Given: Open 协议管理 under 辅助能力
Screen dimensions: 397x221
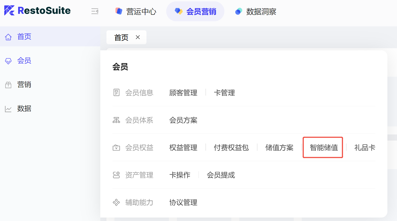Looking at the screenshot, I should pos(183,202).
